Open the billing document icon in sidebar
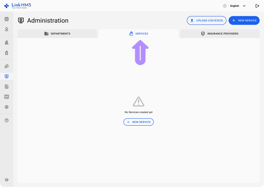 pos(7,87)
